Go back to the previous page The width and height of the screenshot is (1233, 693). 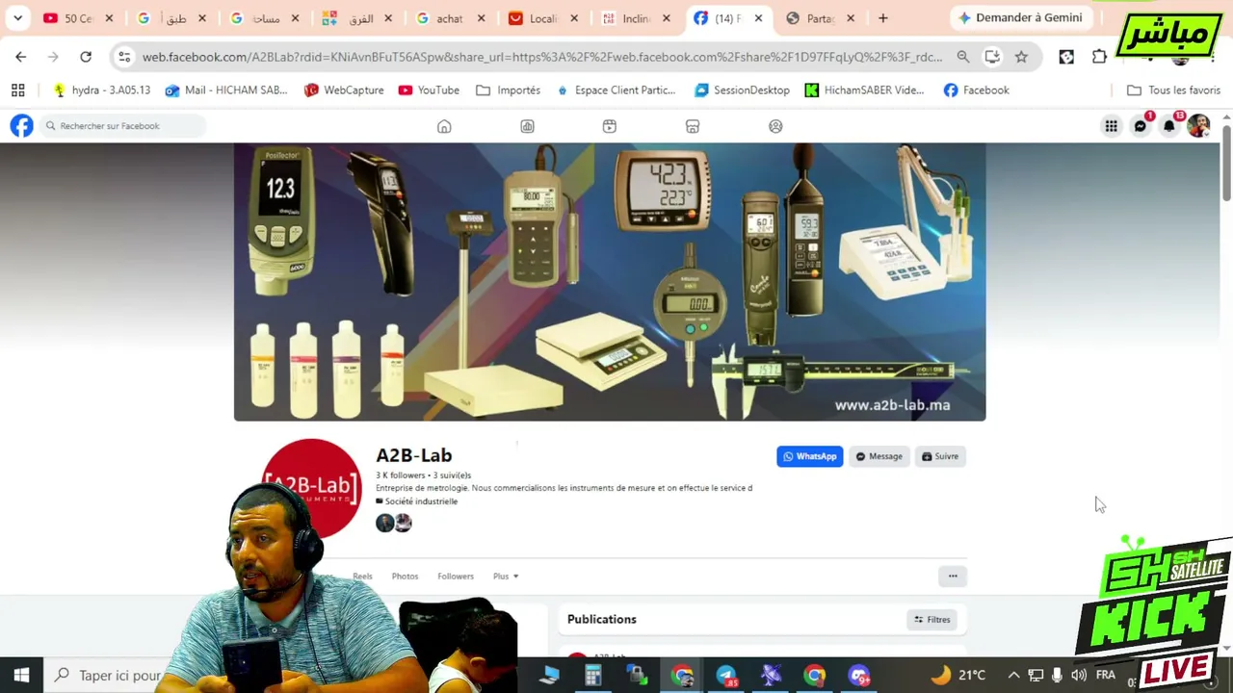pos(21,57)
